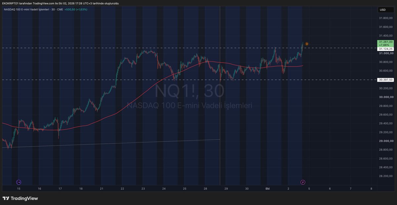Screen dimensions: 397x205
Task: Click the green 31.261,00 last price tag
Action: [x=385, y=43]
